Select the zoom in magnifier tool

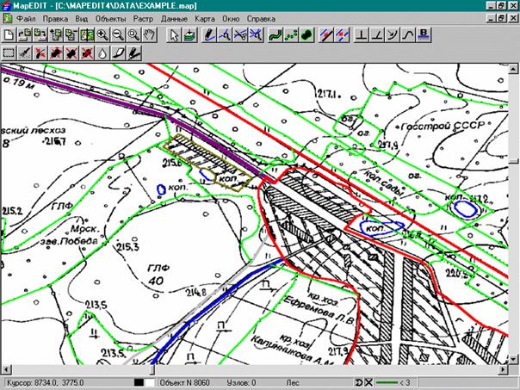click(102, 34)
